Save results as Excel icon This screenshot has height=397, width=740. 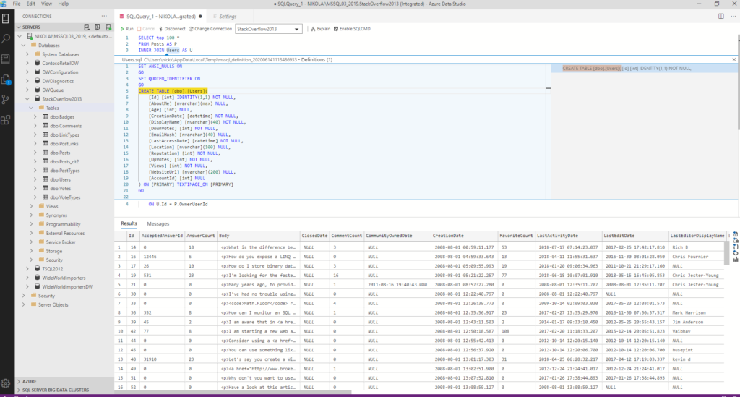tap(735, 240)
